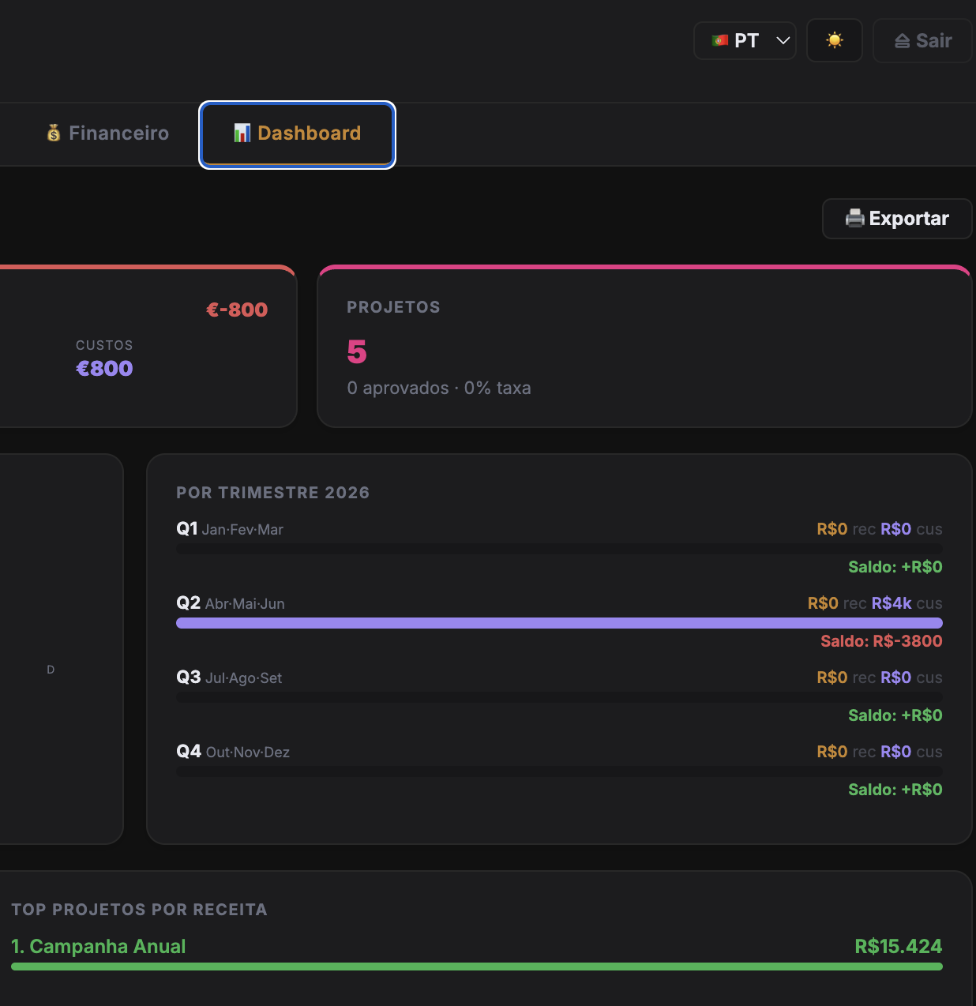
Task: Click 'Saldo: R$-3800' in Q2
Action: (881, 641)
